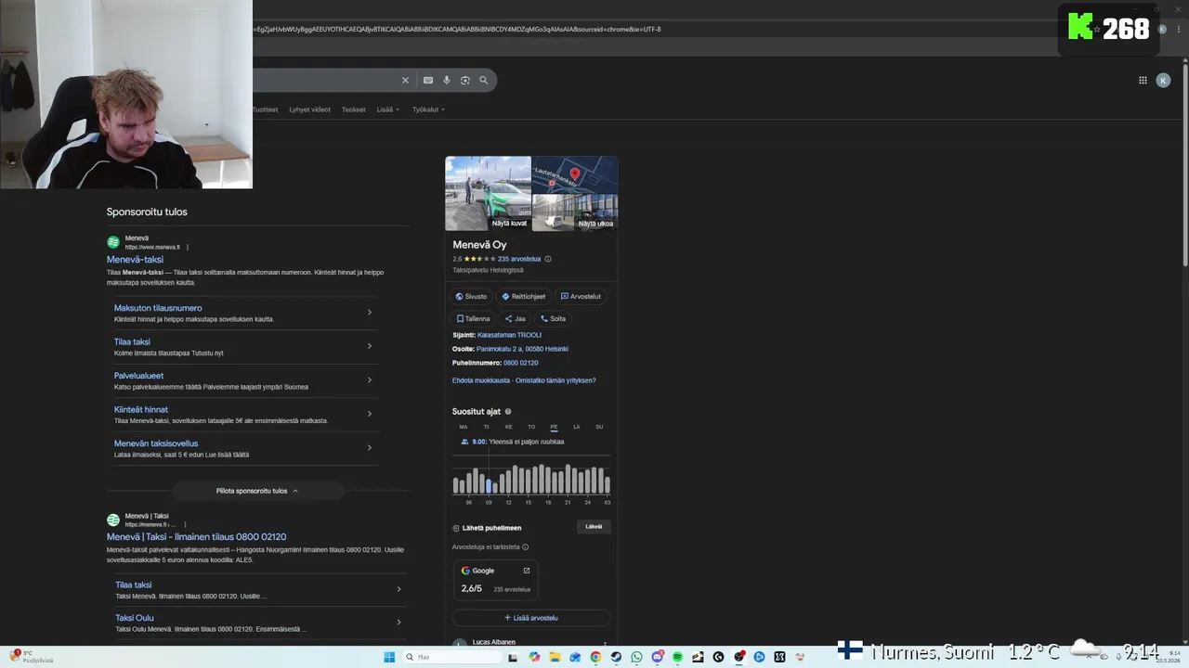The width and height of the screenshot is (1189, 668).
Task: Open the Kalasataman TROOLI location link
Action: click(x=509, y=335)
